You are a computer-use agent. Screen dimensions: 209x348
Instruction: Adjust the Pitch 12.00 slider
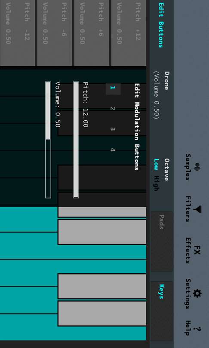point(76,140)
